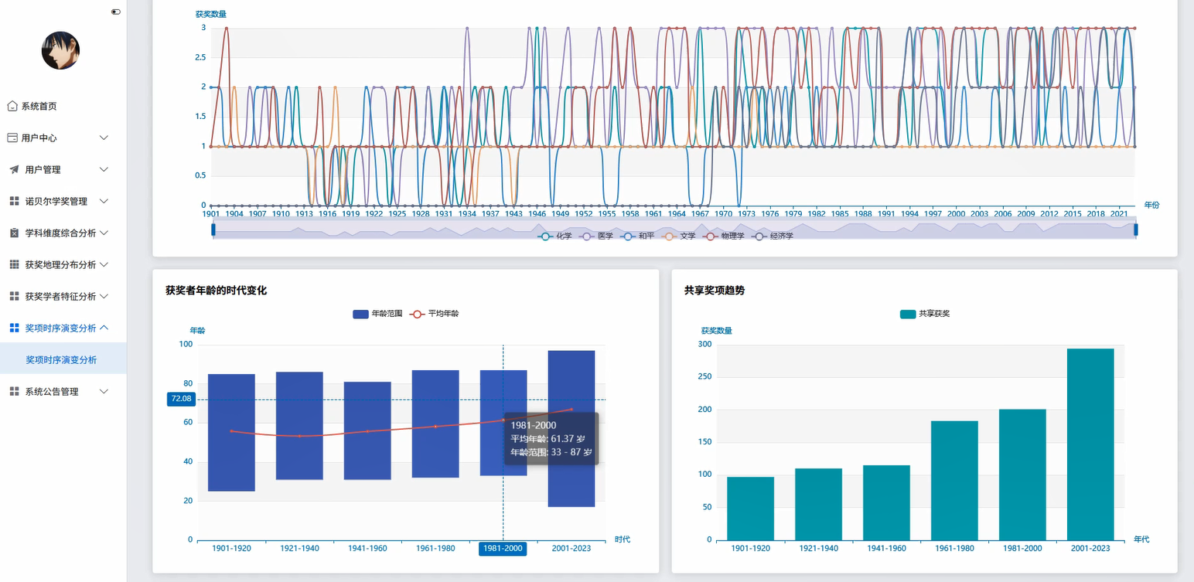Screen dimensions: 1194x582
Task: Click the grid icon beside 获奖地理分布分析
Action: point(14,264)
